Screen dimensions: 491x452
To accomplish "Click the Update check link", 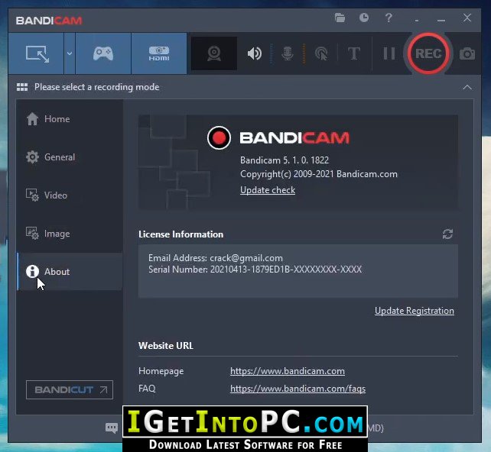I will pyautogui.click(x=268, y=190).
